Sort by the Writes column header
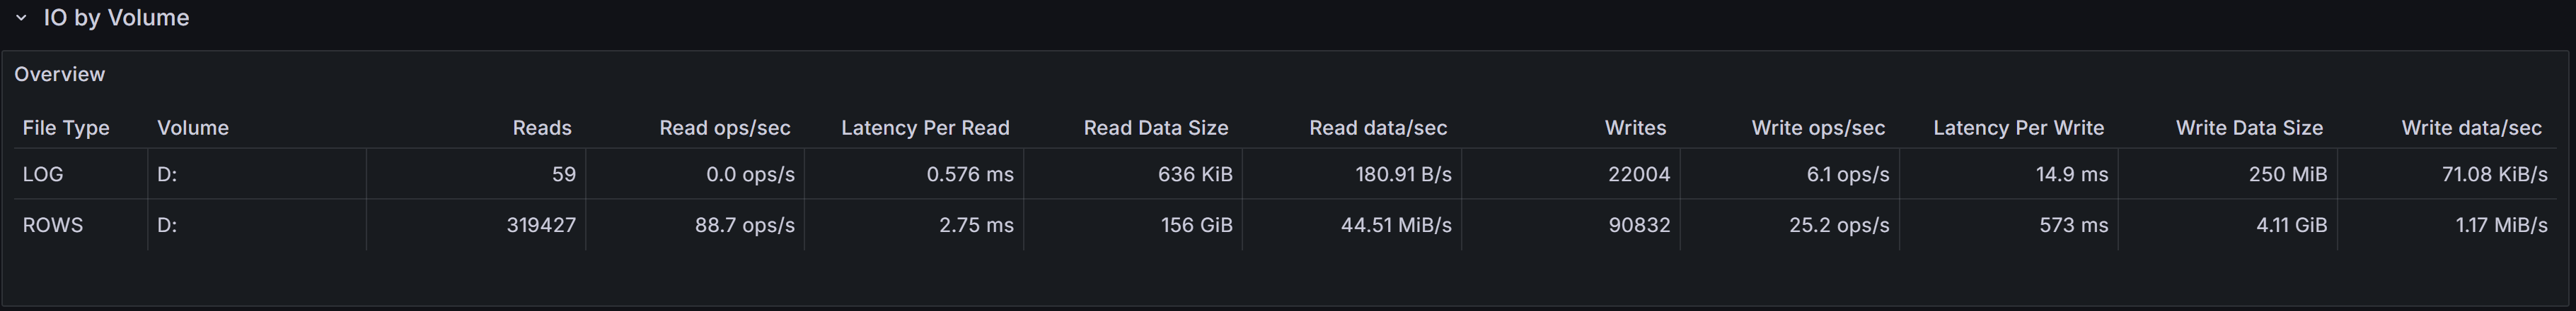This screenshot has width=2576, height=311. [x=1635, y=128]
